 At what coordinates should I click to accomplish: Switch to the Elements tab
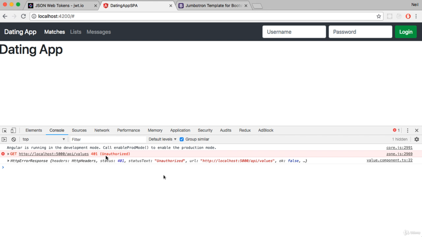(34, 131)
